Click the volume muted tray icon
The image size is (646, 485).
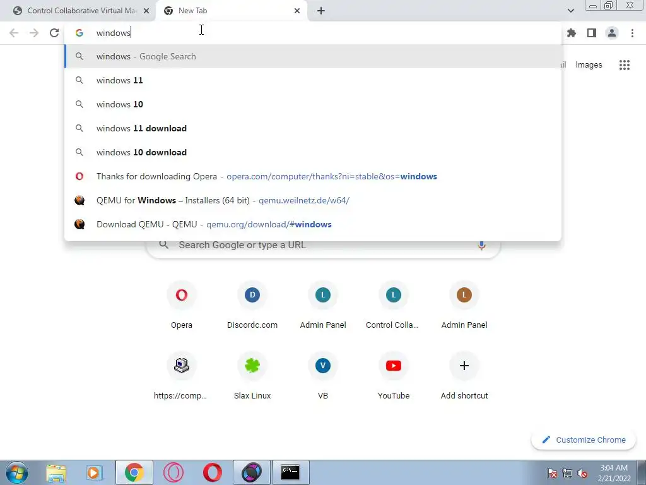(x=582, y=474)
